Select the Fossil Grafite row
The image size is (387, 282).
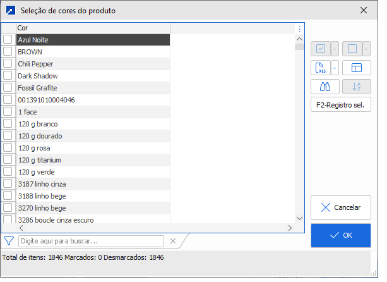tap(93, 88)
